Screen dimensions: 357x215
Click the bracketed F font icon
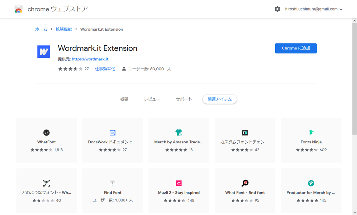pos(46,183)
